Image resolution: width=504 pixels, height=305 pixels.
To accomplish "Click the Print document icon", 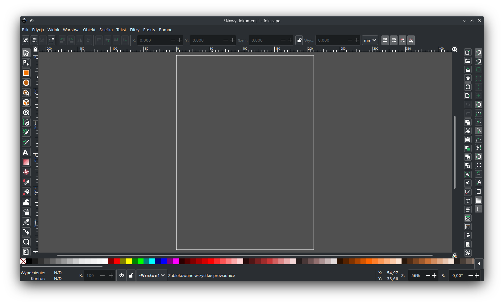I will (x=468, y=78).
